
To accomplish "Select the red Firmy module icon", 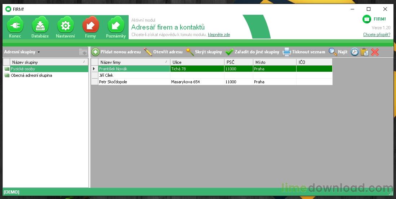I will point(90,25).
